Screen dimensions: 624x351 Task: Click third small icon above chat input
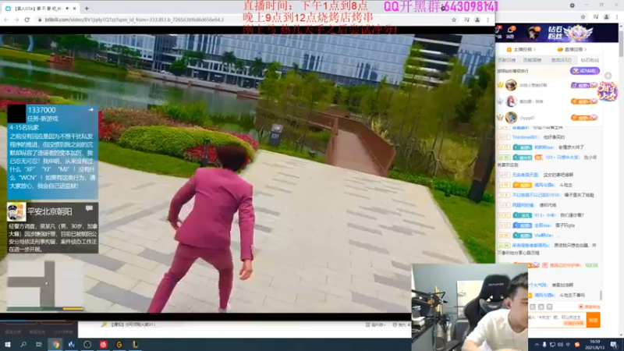tap(549, 307)
